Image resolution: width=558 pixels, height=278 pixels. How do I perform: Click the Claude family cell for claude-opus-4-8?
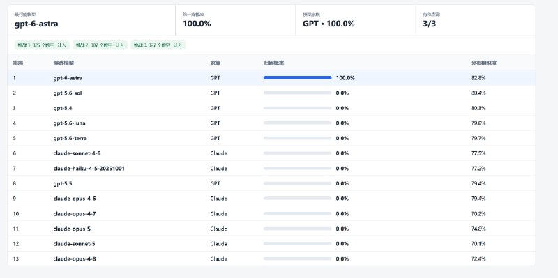pyautogui.click(x=218, y=258)
